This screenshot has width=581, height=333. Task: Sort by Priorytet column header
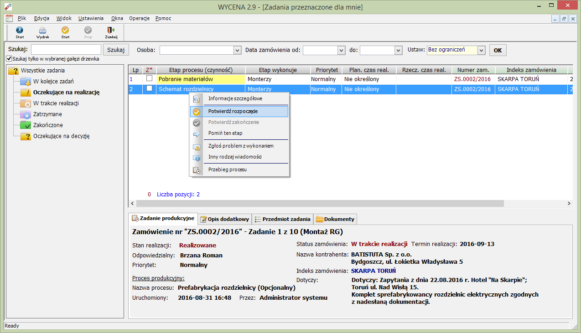coord(327,70)
